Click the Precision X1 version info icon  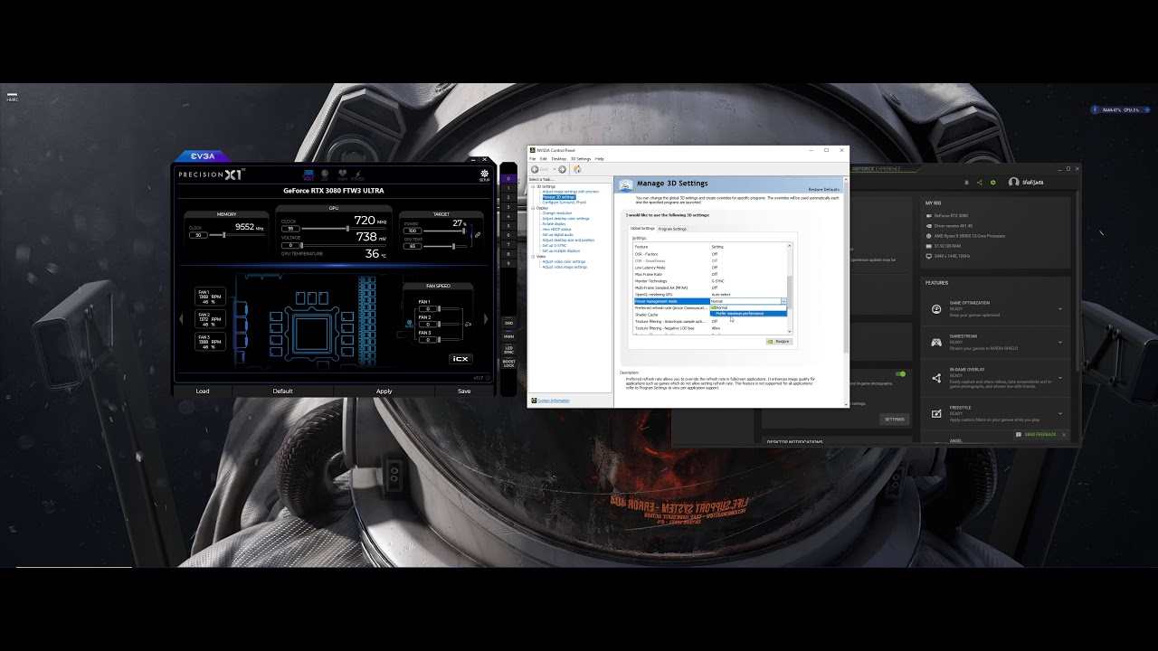[488, 378]
